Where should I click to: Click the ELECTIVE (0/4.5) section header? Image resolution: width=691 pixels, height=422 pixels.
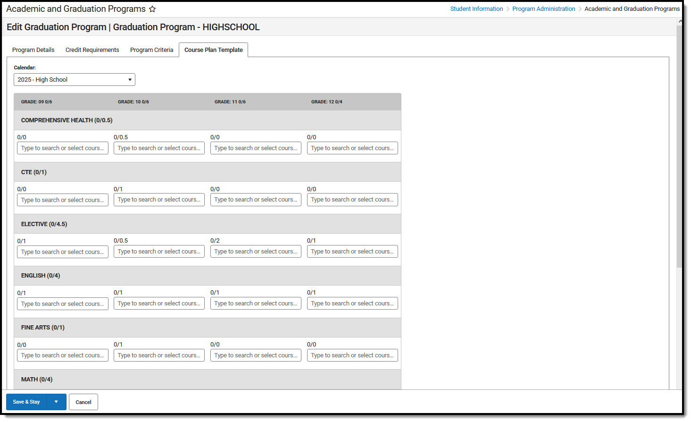208,224
